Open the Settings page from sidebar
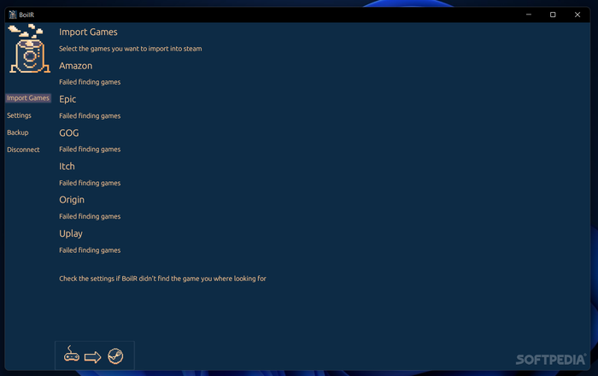The width and height of the screenshot is (598, 376). tap(19, 115)
